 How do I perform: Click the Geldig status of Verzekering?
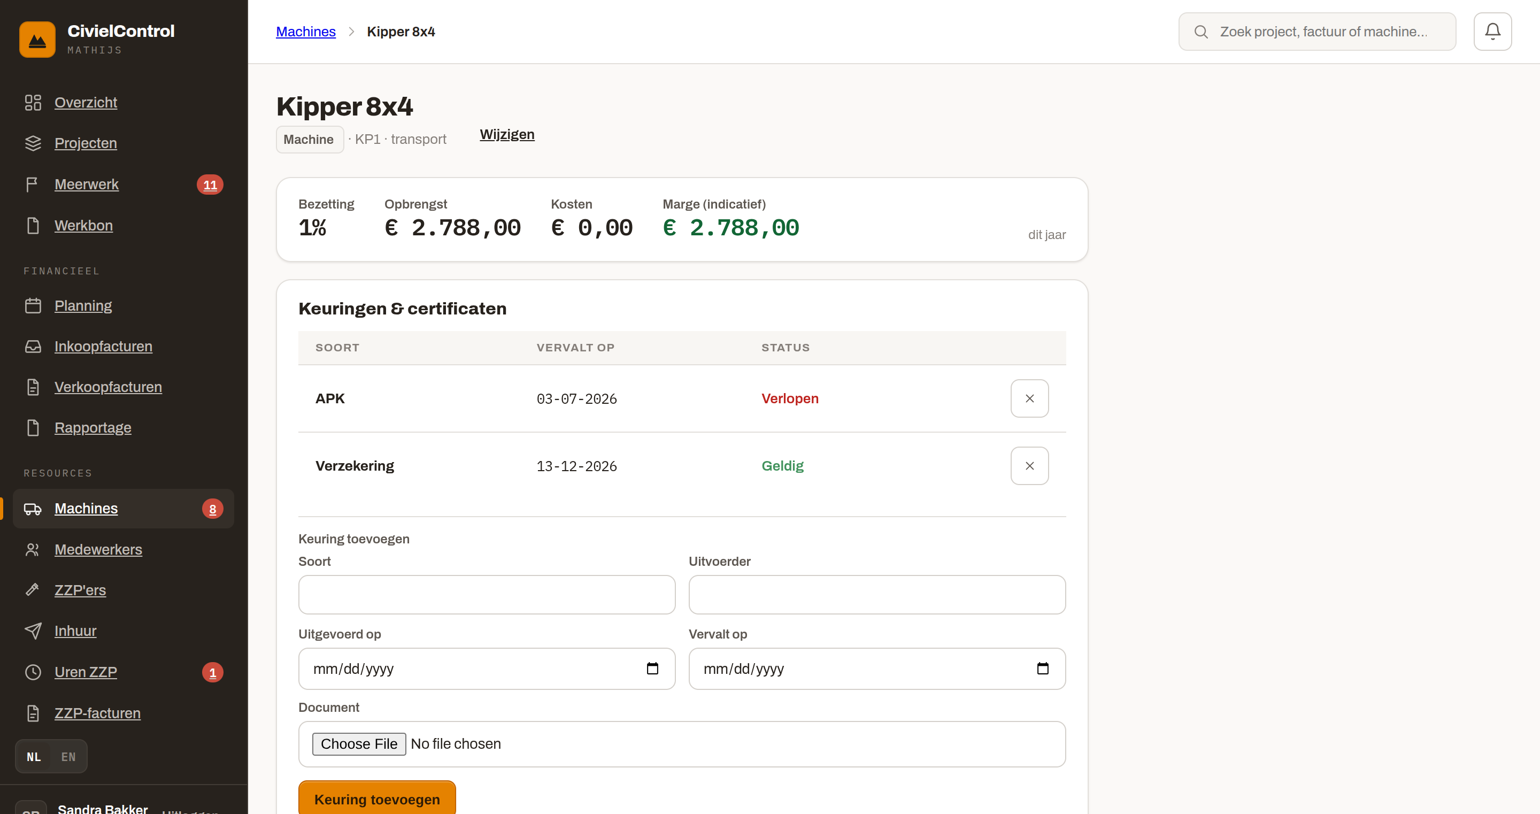782,466
